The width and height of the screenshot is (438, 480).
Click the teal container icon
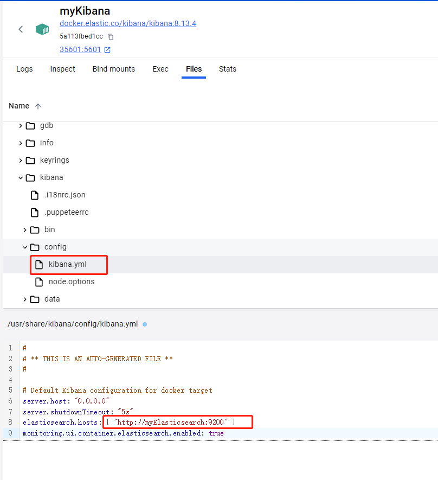pos(42,29)
